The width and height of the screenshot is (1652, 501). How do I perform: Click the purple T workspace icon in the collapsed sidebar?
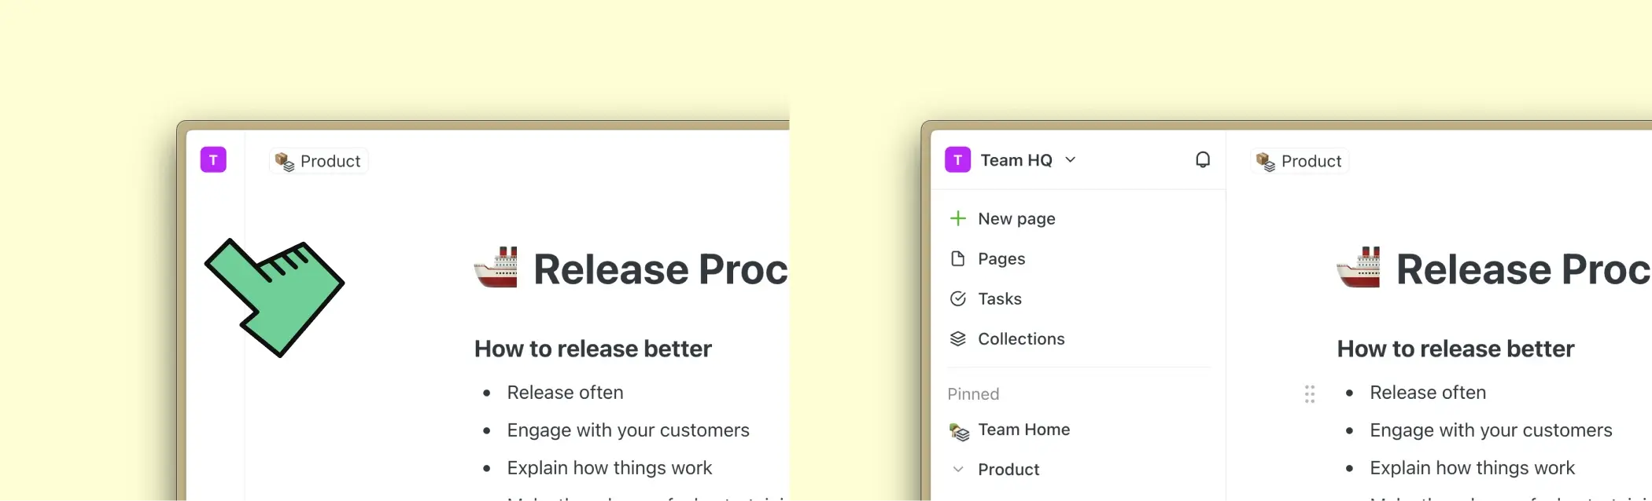pyautogui.click(x=213, y=160)
